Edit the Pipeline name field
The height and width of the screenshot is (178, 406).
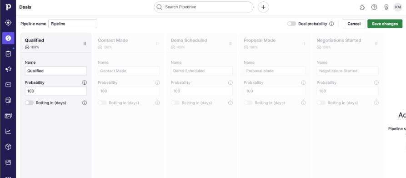[x=73, y=24]
